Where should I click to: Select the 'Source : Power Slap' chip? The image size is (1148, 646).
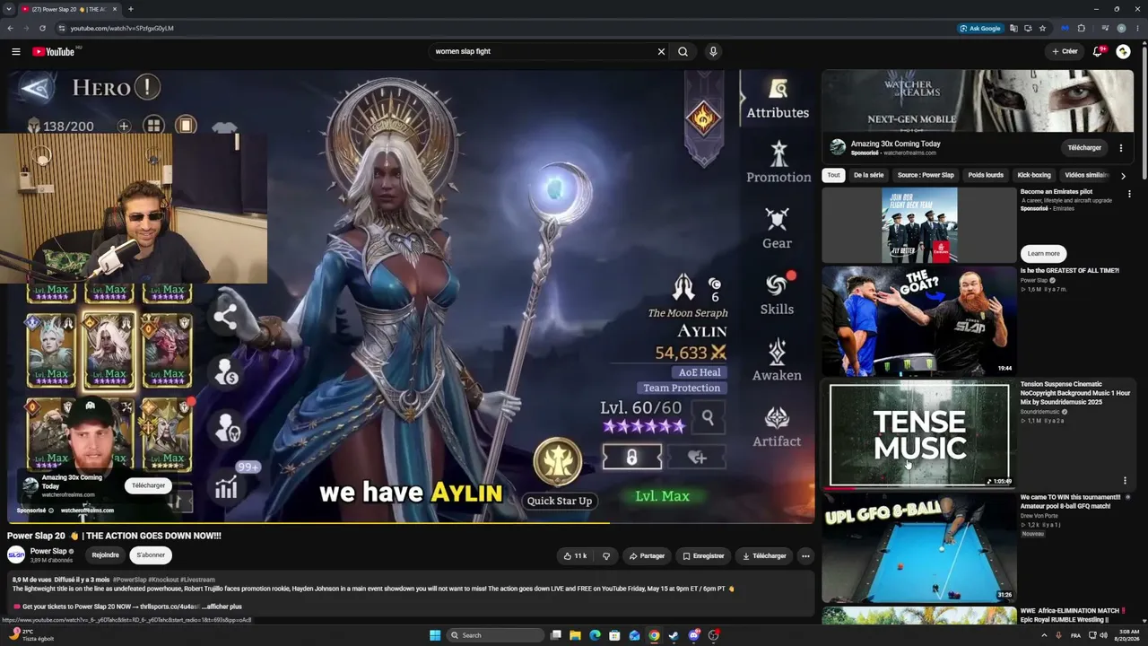pos(926,175)
